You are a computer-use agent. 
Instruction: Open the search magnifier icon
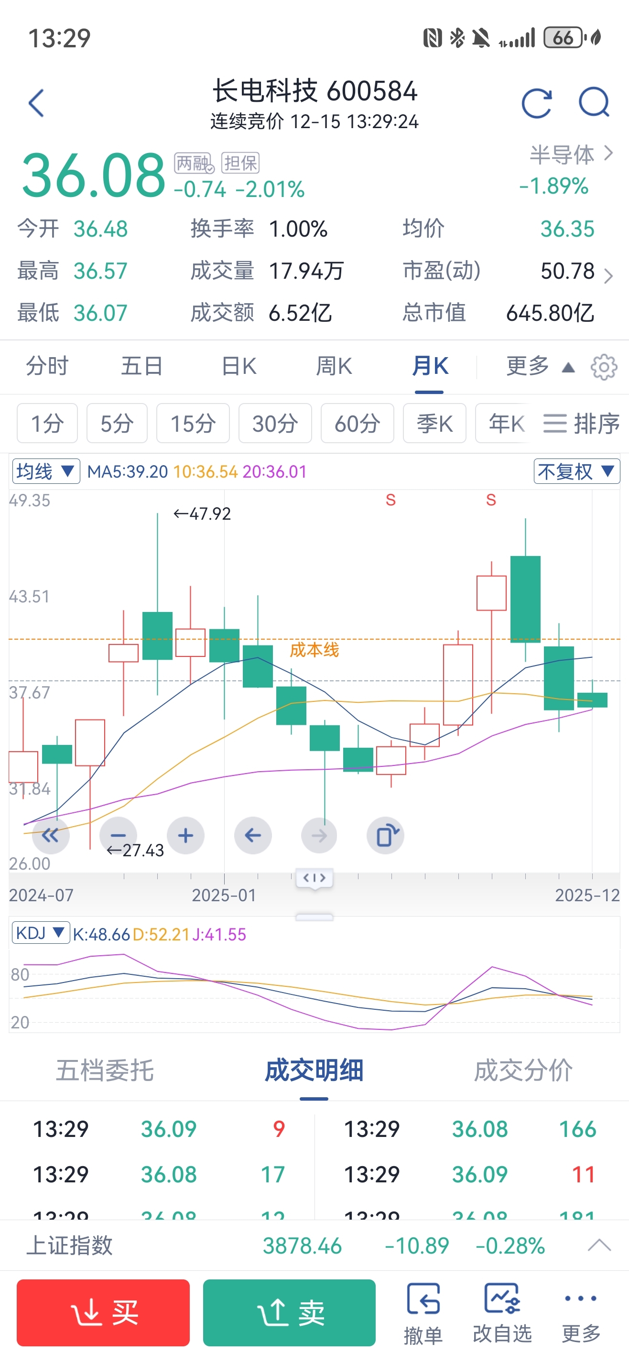594,102
